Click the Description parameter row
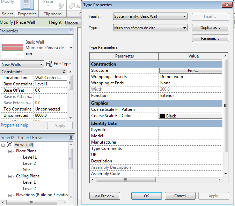235x206 pixels. pyautogui.click(x=156, y=161)
